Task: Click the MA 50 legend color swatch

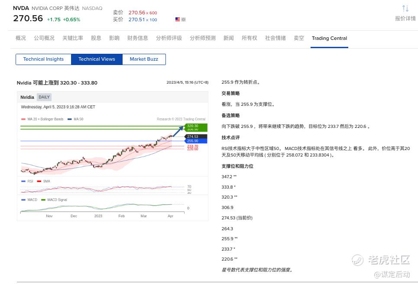Action: [x=70, y=119]
